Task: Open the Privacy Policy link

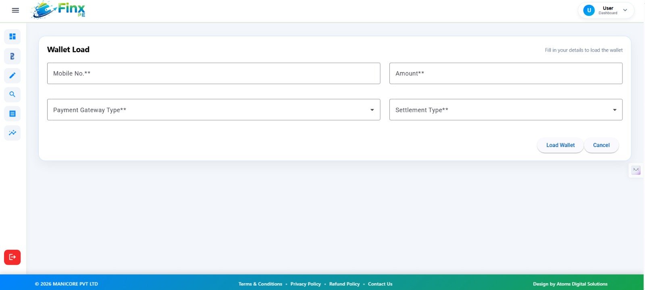Action: (306, 284)
